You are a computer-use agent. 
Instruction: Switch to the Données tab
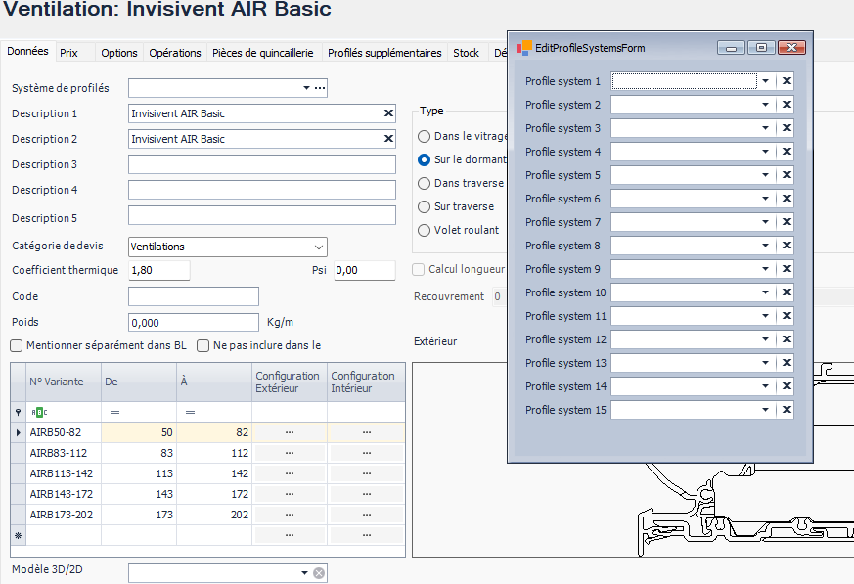point(27,51)
